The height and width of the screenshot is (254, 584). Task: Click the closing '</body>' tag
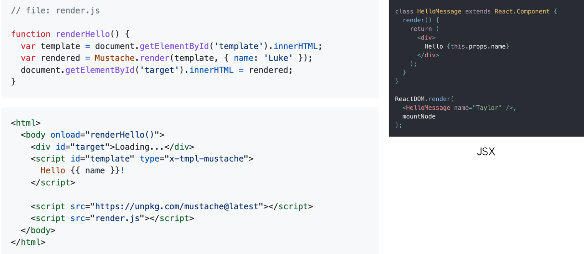click(38, 230)
